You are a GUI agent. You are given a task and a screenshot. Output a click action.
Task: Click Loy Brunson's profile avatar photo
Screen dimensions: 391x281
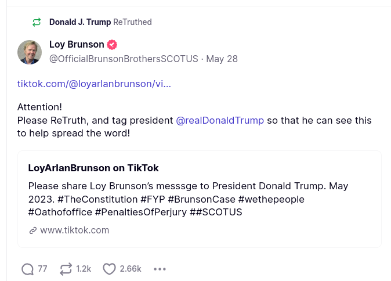29,52
